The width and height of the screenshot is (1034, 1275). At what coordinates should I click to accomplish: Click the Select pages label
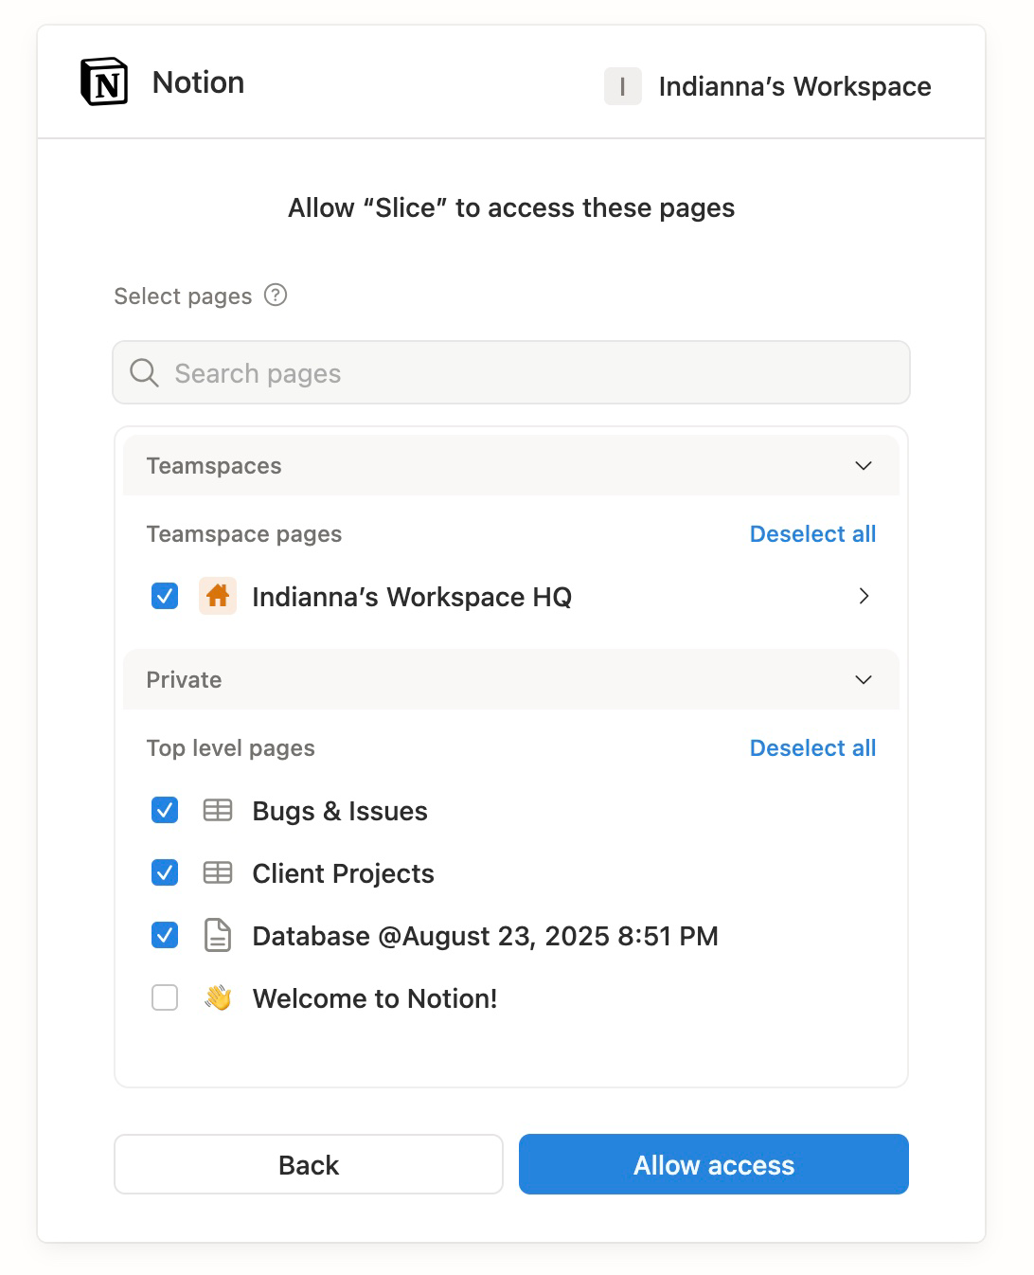click(x=183, y=296)
